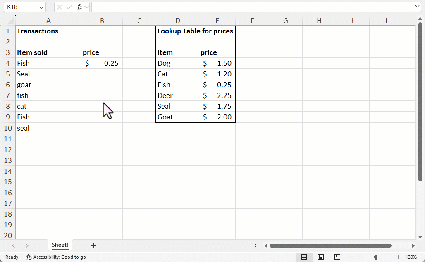Select the column E header
The image size is (425, 262).
point(217,21)
